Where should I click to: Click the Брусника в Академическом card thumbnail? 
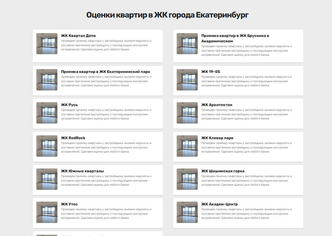(187, 44)
